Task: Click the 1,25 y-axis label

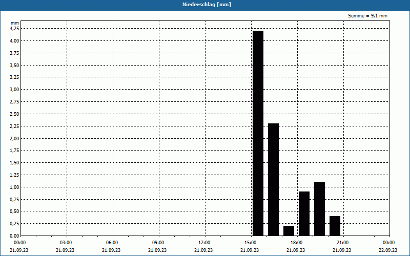Action: click(14, 175)
